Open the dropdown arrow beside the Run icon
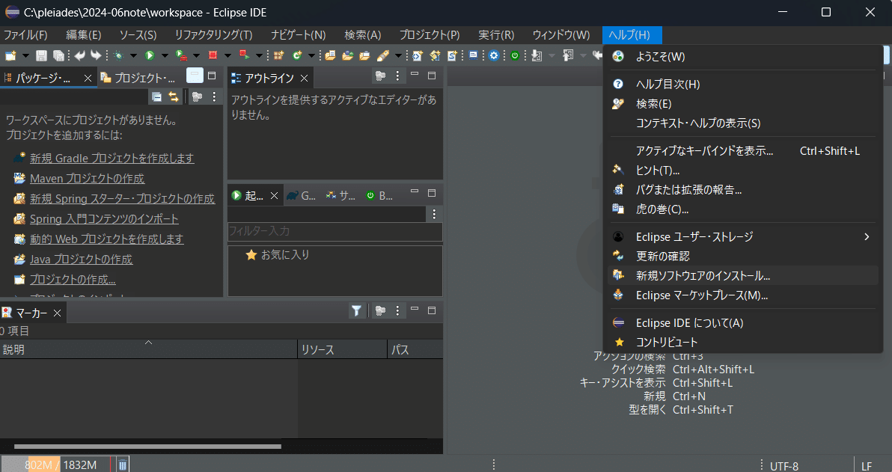The image size is (892, 472). 165,56
